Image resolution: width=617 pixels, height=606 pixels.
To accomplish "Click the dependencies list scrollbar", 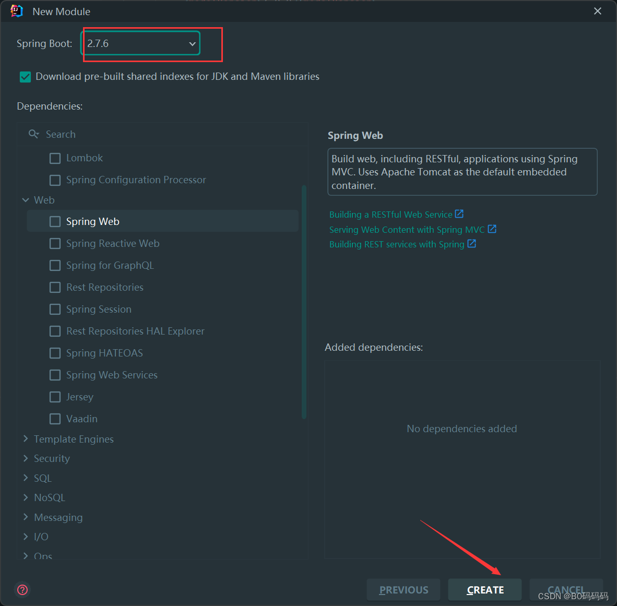I will pyautogui.click(x=304, y=302).
